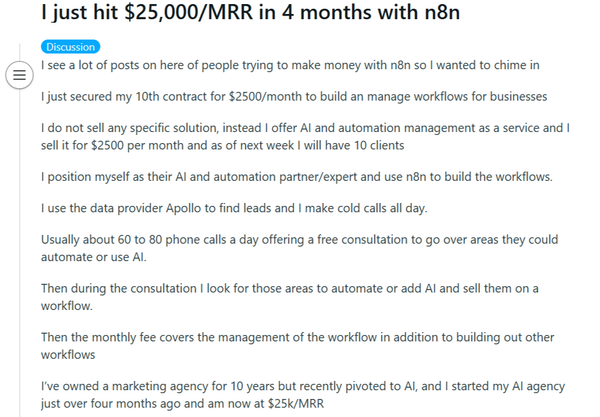Click the closing line mentioning '$25k/MRR'
Screen dimensions: 600x417
183,404
